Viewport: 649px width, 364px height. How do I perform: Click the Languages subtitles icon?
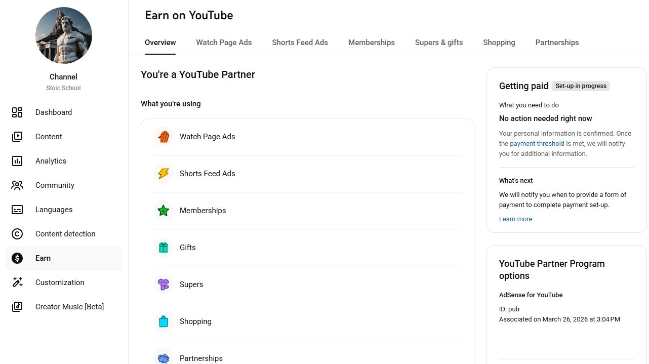17,210
